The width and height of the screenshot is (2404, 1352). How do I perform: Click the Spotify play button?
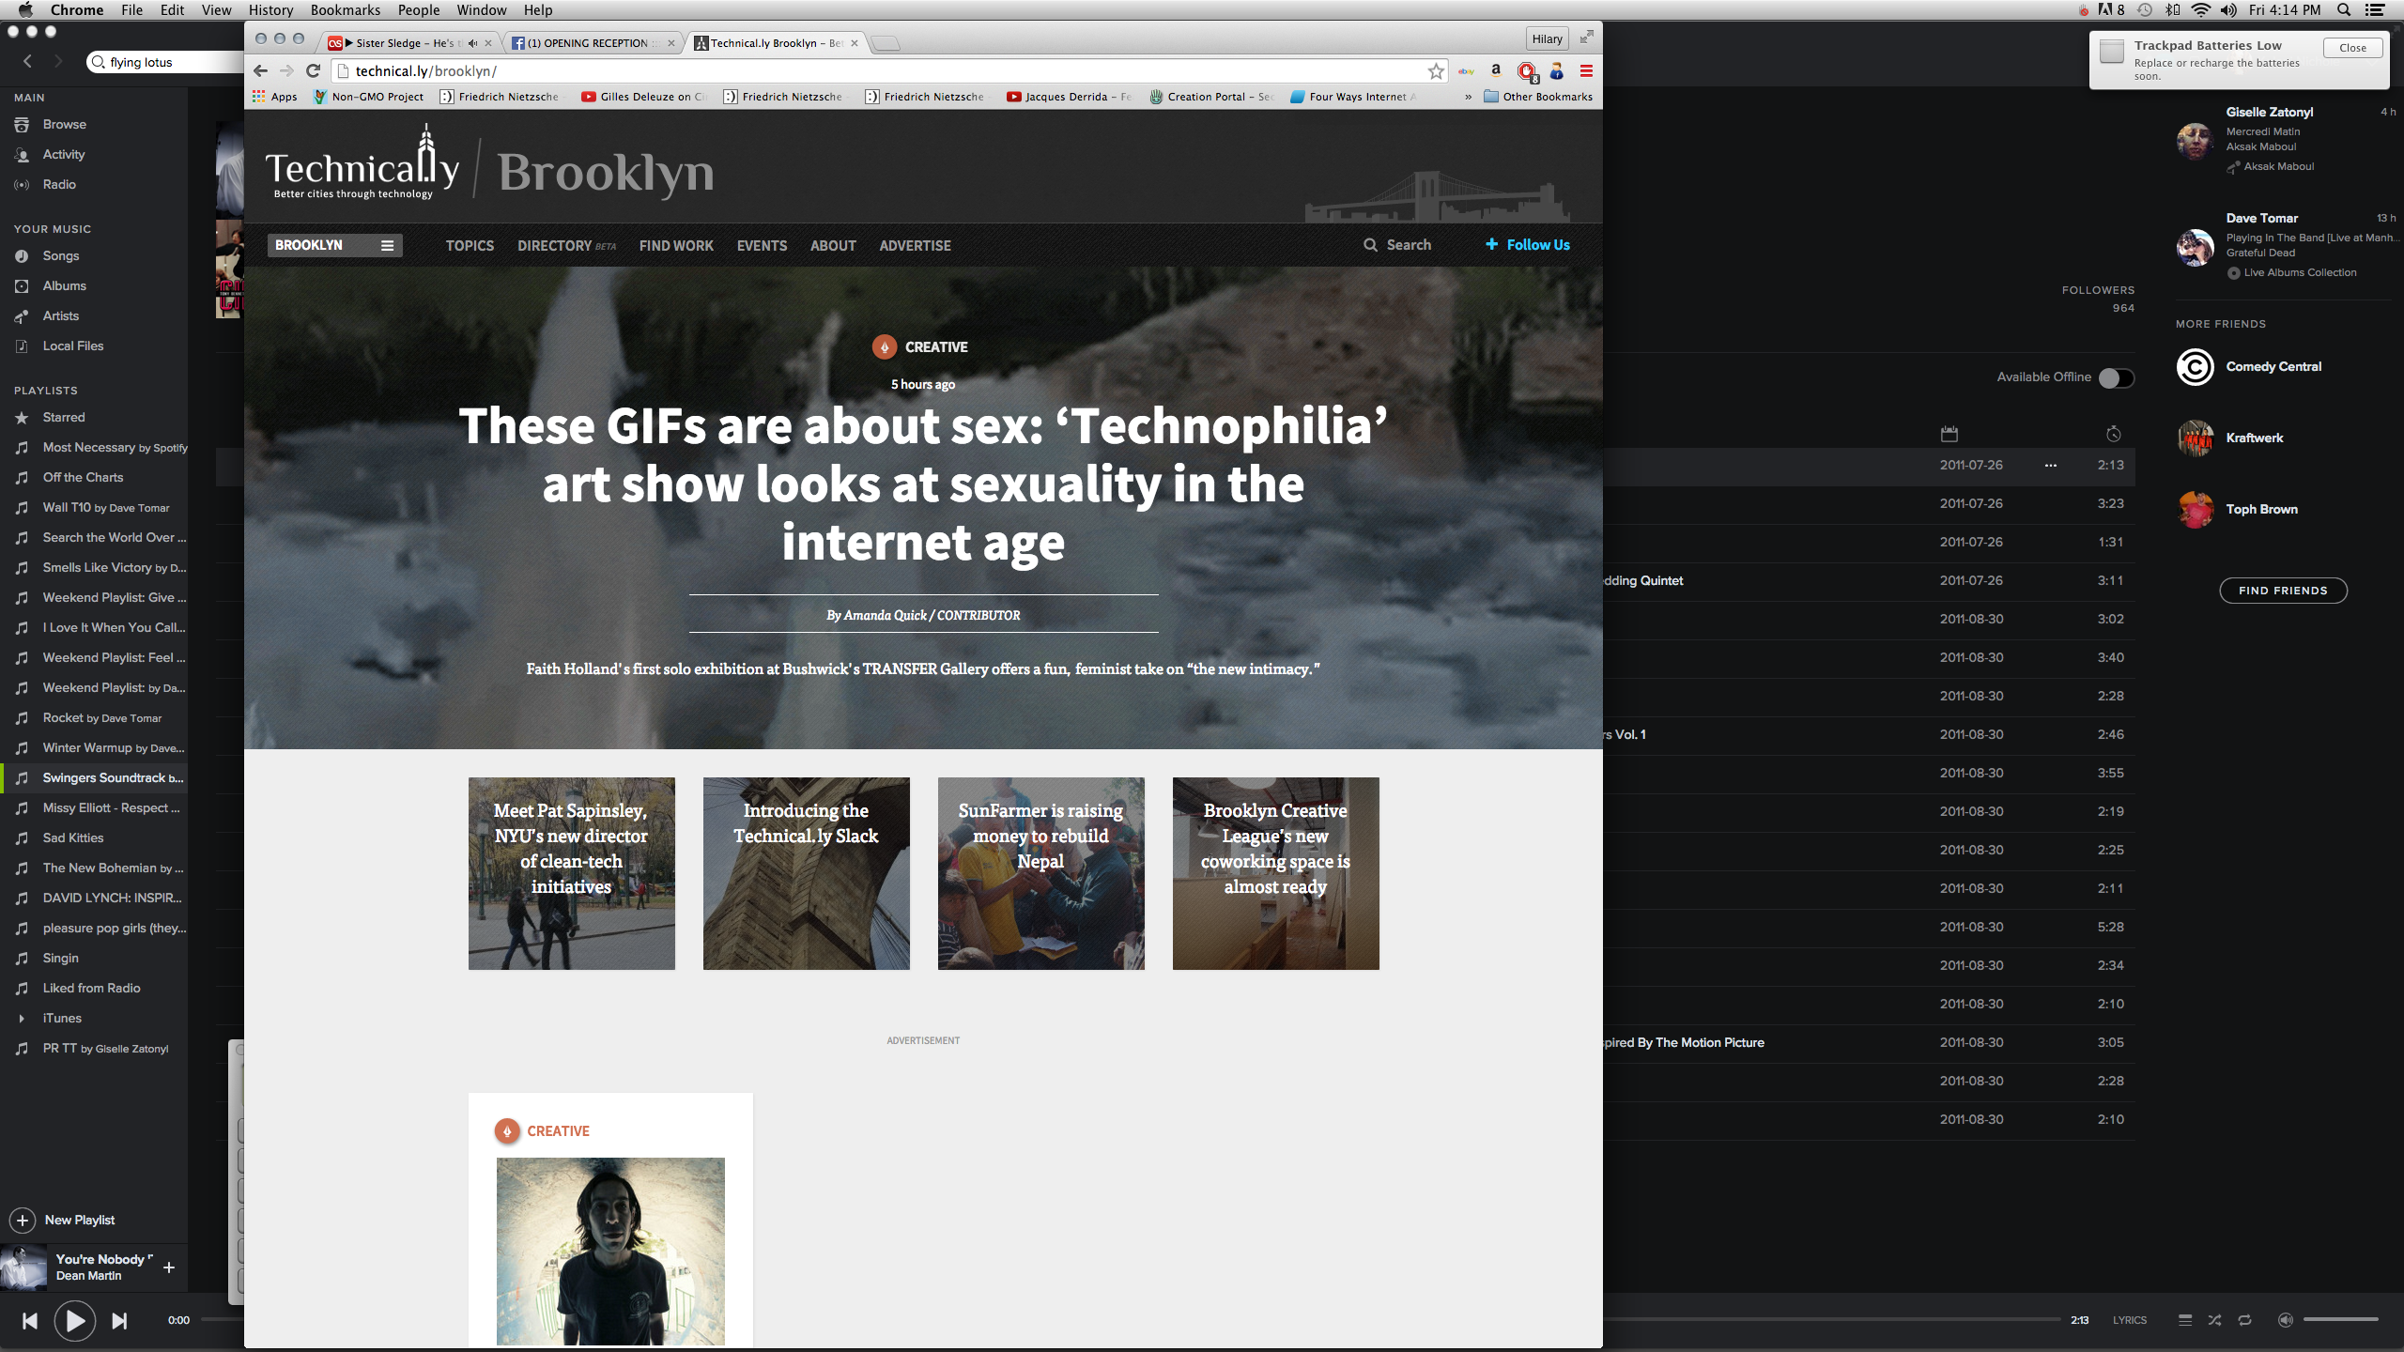pos(74,1320)
